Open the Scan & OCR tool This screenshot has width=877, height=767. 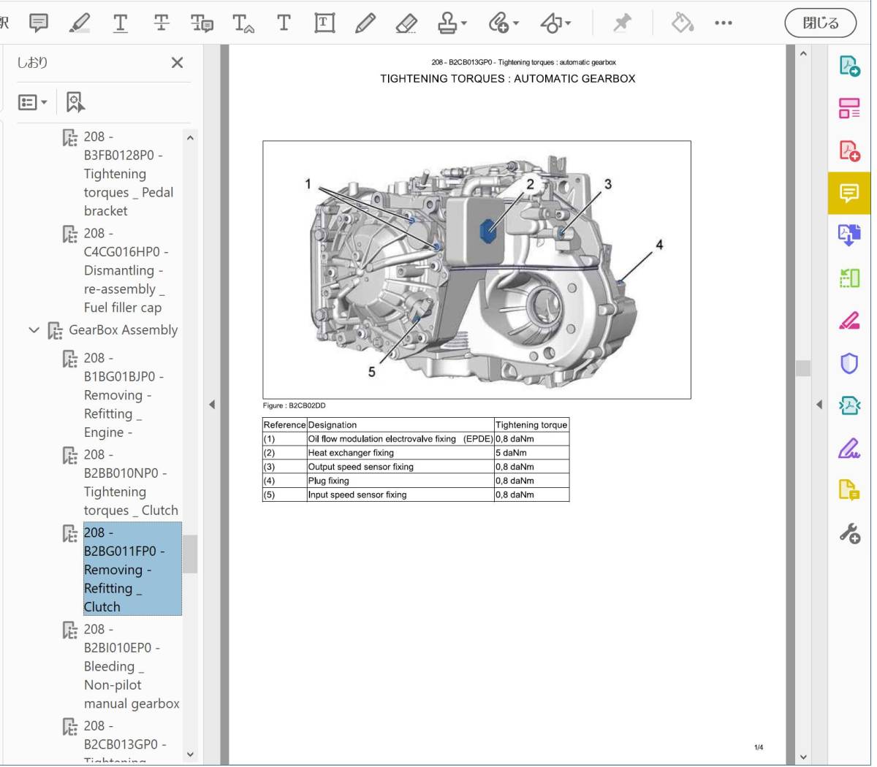(x=849, y=278)
